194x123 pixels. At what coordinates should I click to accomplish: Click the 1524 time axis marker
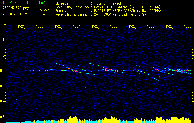[x=76, y=26]
